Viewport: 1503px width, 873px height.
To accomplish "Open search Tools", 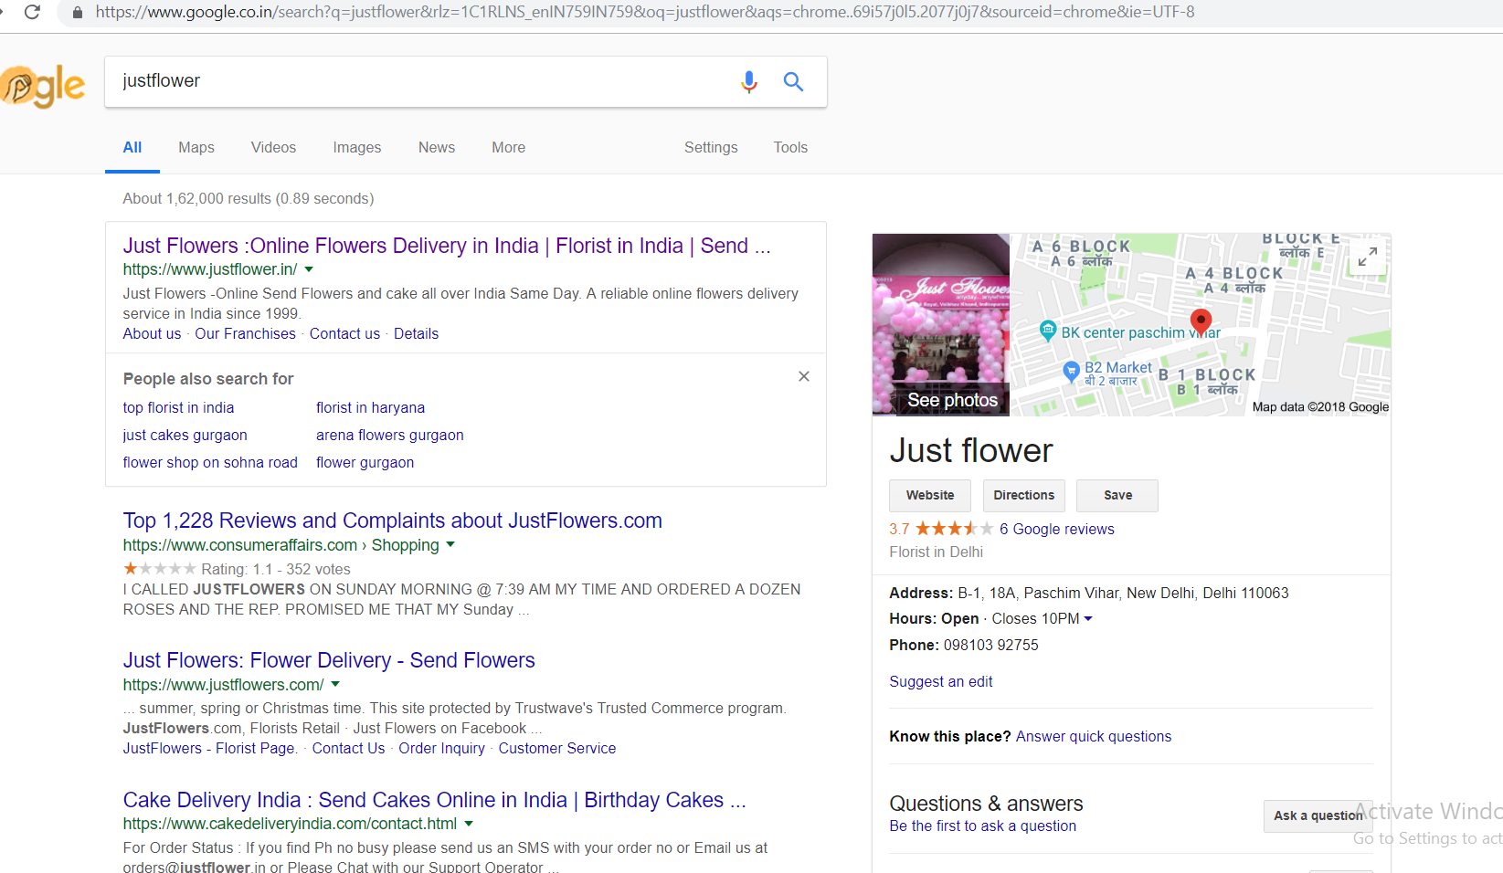I will 790,147.
